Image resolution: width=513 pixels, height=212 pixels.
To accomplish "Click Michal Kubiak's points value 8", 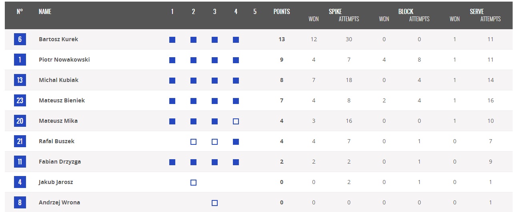I will 282,80.
